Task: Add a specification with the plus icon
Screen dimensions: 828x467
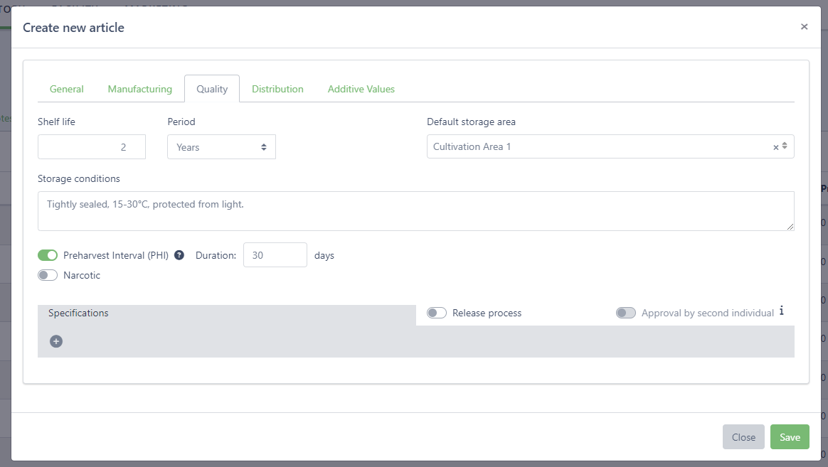Action: coord(56,341)
